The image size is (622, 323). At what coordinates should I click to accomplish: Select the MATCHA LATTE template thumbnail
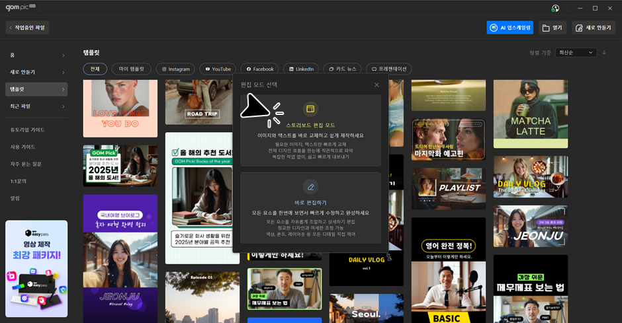(530, 114)
